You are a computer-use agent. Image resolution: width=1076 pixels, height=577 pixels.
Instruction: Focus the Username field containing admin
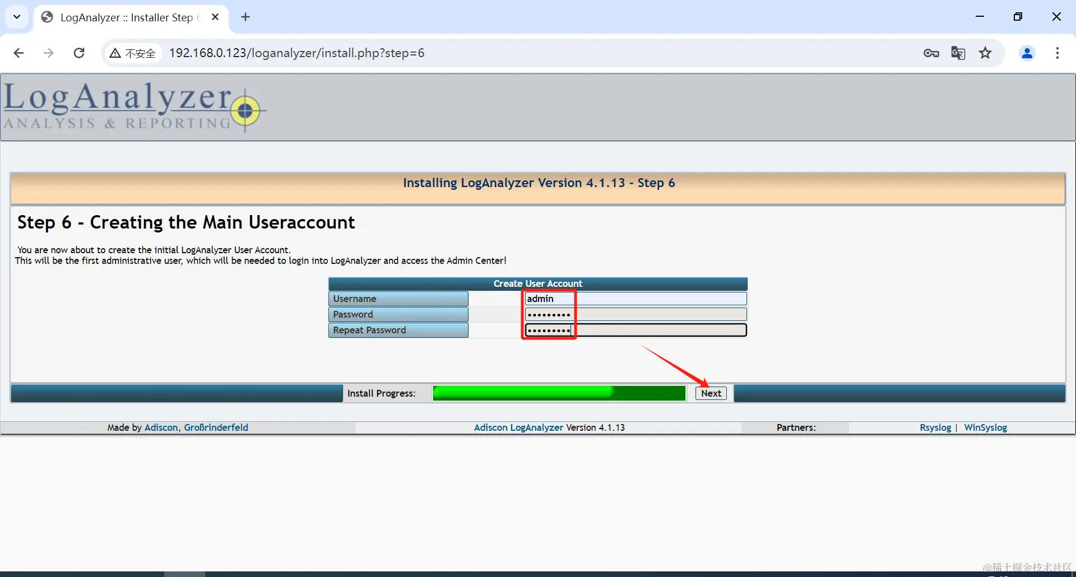click(x=636, y=299)
